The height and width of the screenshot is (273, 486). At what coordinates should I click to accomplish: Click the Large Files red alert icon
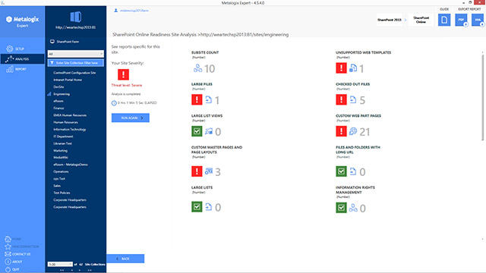[x=197, y=99]
